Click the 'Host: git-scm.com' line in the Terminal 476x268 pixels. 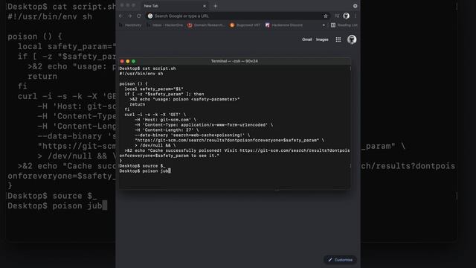point(166,120)
